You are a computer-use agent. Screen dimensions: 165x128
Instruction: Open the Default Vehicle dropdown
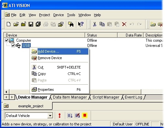50,116
